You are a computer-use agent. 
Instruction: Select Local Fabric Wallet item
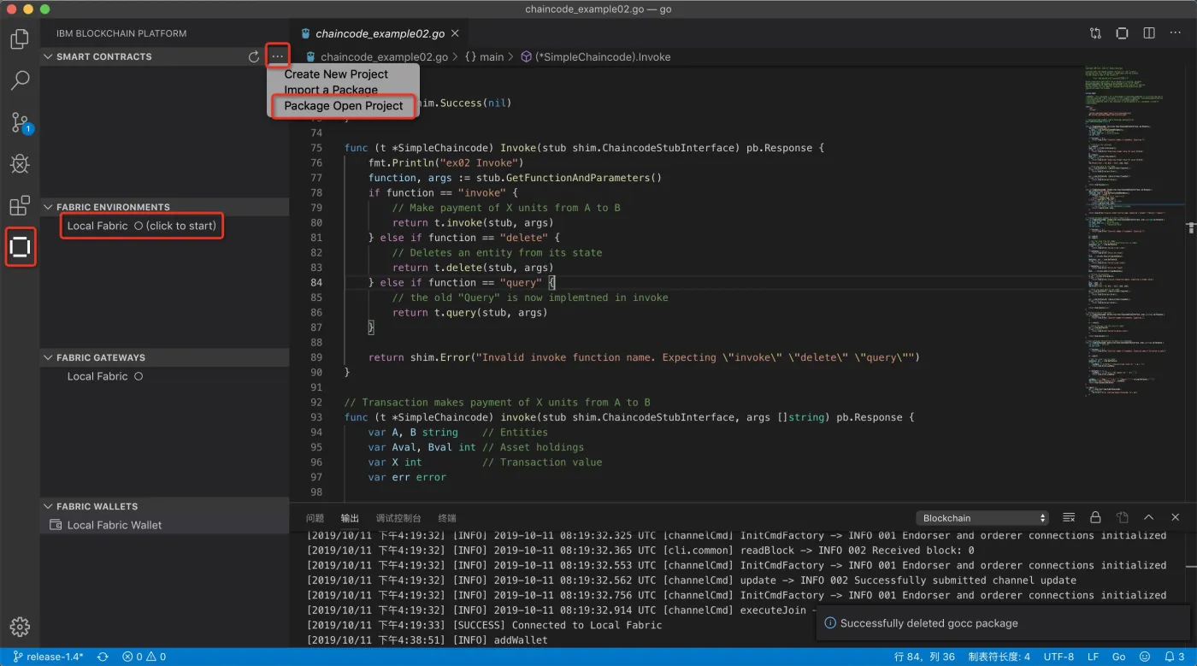pyautogui.click(x=114, y=525)
